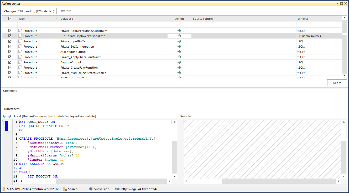Click the Type column sort arrow
The width and height of the screenshot is (349, 193).
click(x=57, y=19)
